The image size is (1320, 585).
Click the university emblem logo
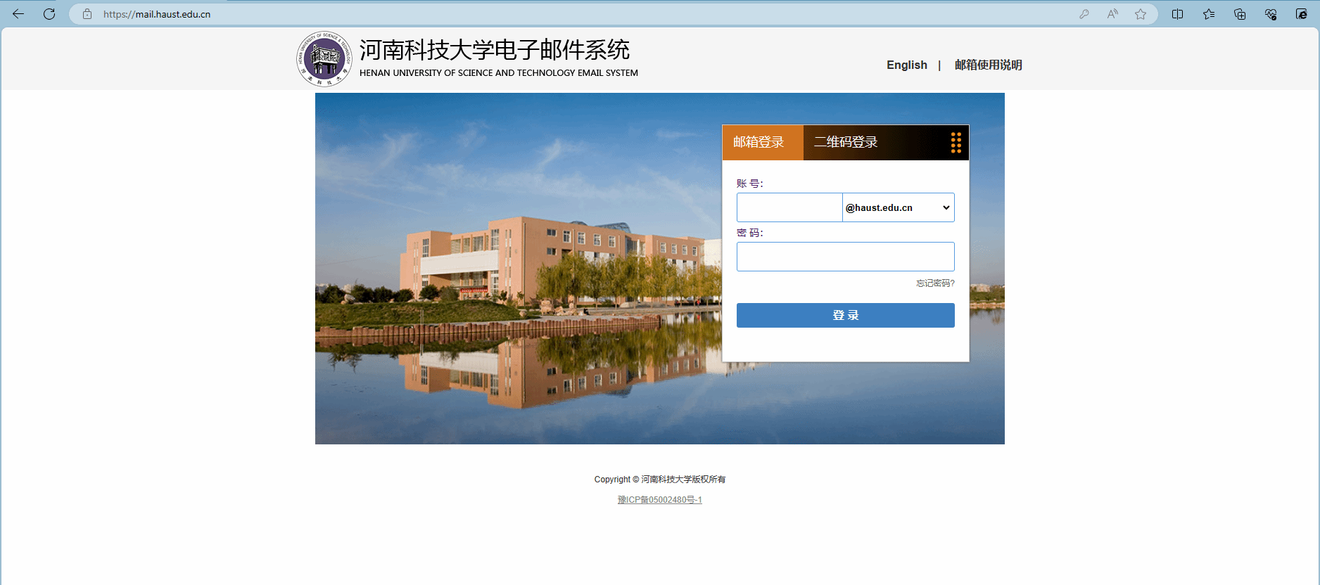[x=324, y=59]
